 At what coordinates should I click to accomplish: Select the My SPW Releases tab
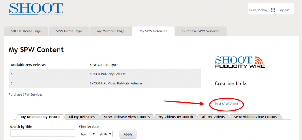click(x=153, y=31)
